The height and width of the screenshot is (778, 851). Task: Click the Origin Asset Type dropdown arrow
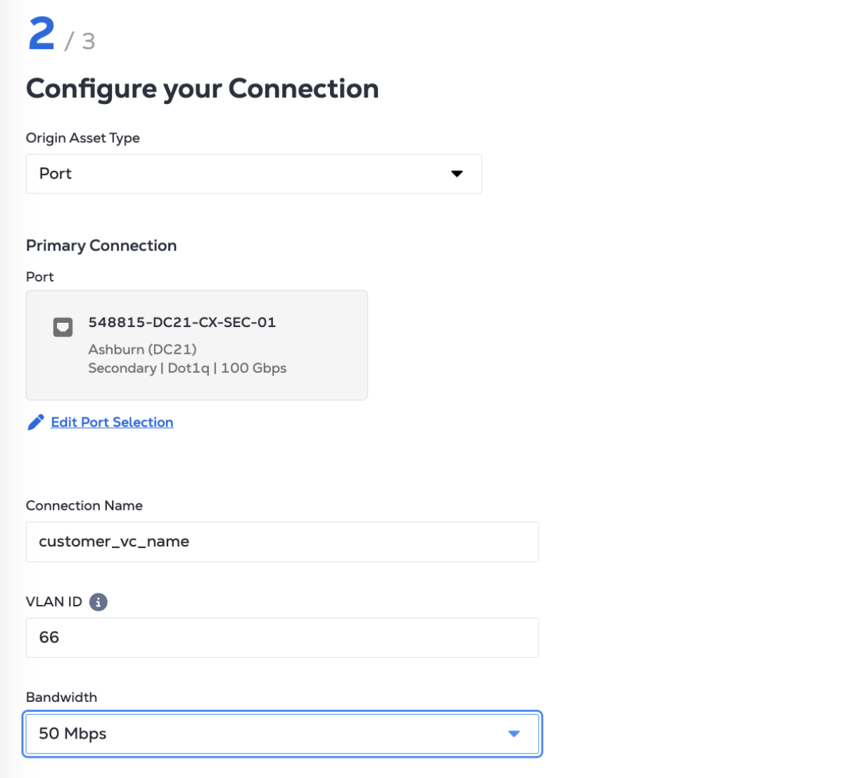(x=457, y=174)
